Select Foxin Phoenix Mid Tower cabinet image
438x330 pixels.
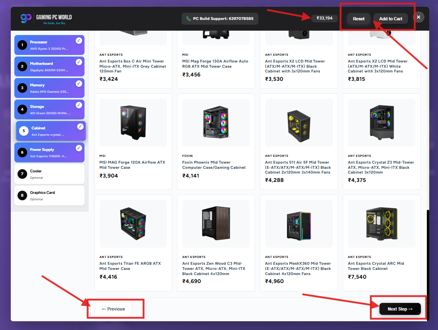point(216,123)
